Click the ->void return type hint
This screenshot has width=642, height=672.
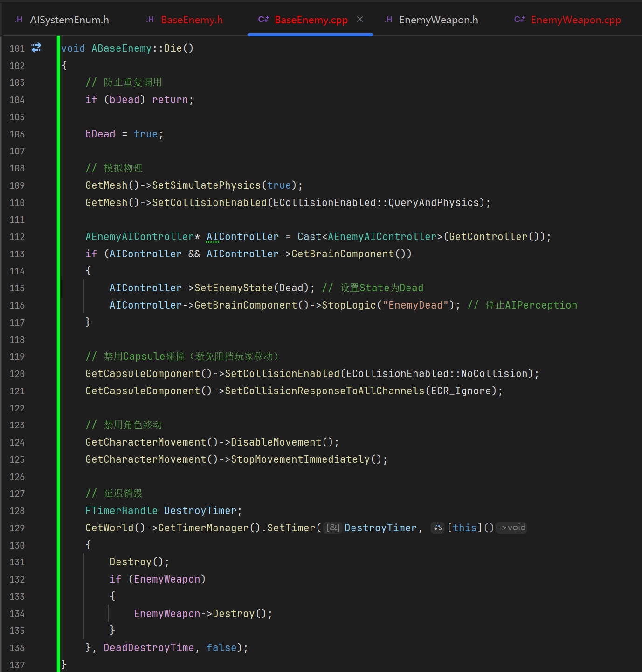511,528
